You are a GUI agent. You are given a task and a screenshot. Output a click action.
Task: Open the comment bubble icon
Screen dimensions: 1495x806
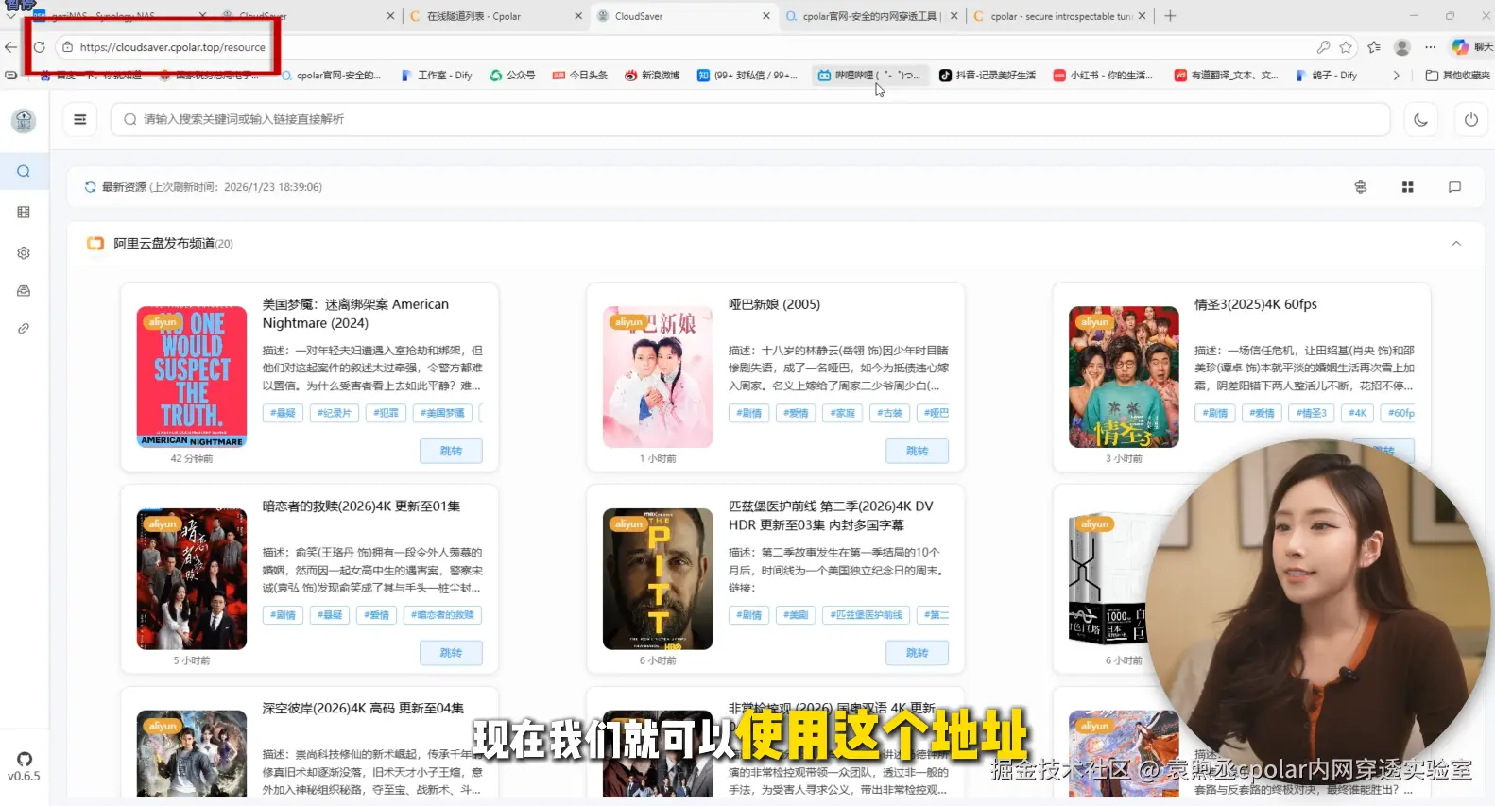point(1454,187)
